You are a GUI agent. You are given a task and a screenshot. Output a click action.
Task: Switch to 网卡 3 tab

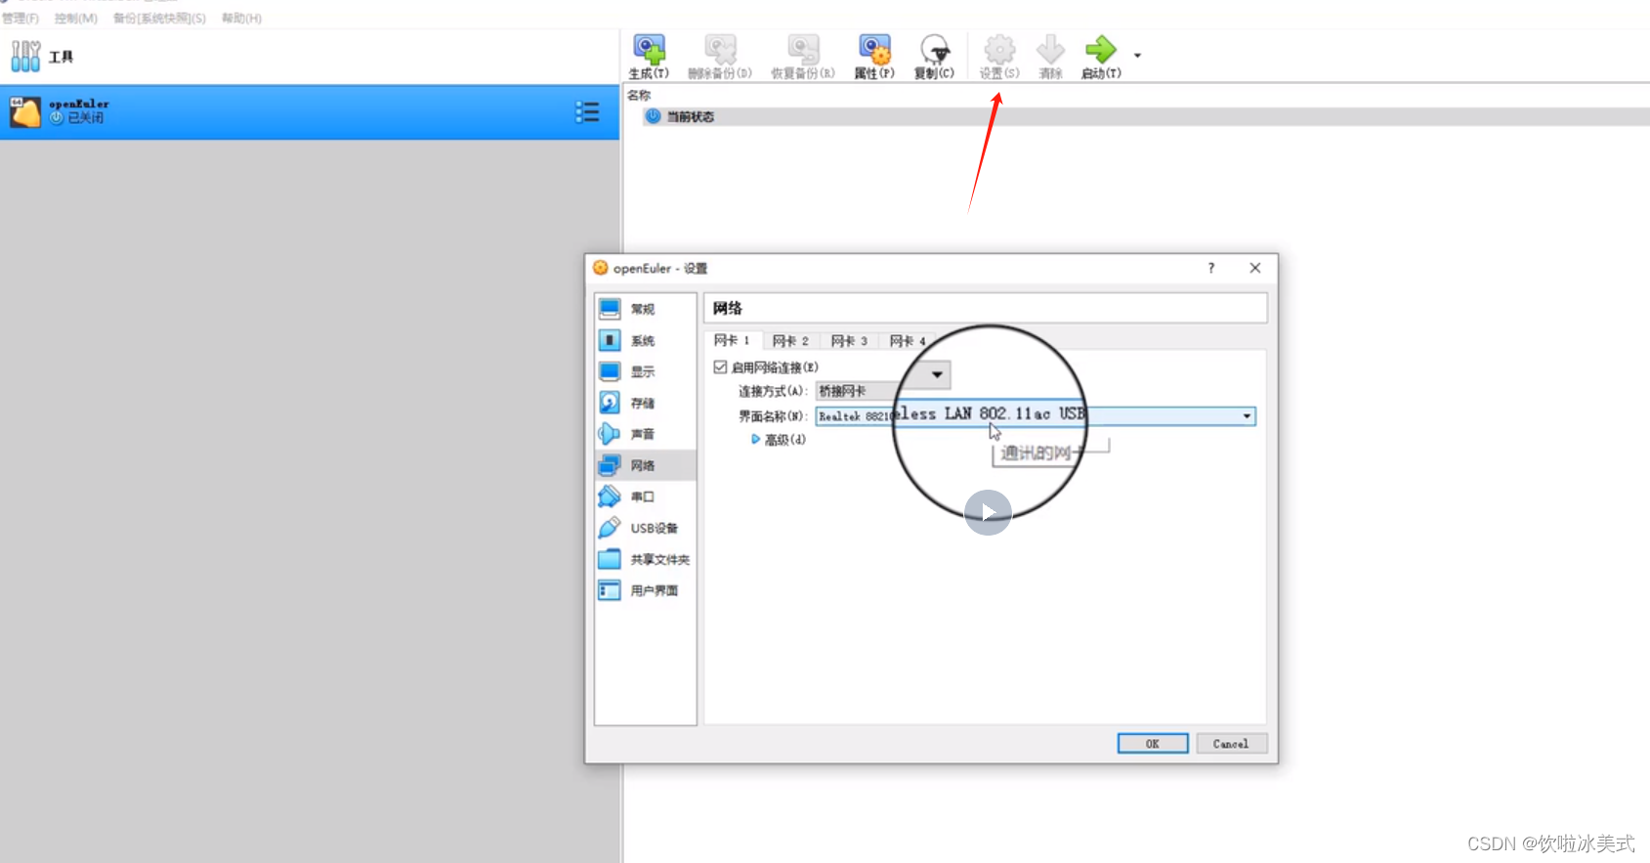coord(849,341)
